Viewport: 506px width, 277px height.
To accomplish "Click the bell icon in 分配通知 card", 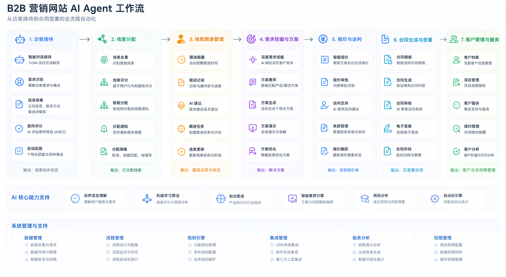I will 104,129.
